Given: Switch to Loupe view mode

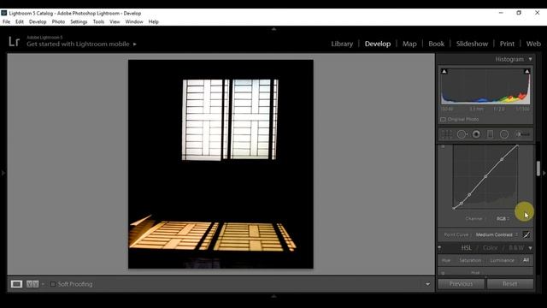Looking at the screenshot, I should tap(16, 284).
